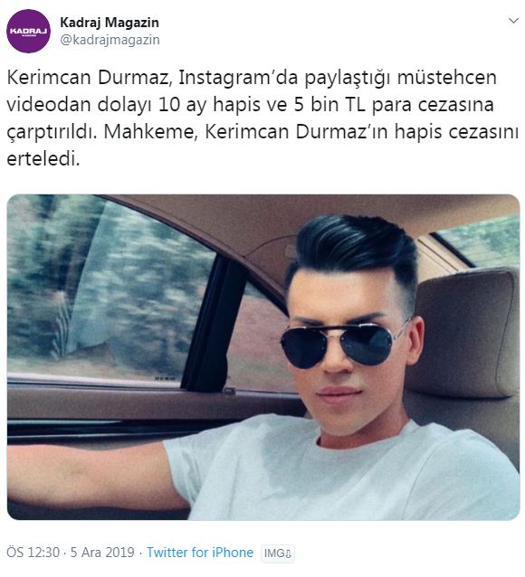Click the small arrow inside IMG badge
Image resolution: width=525 pixels, height=577 pixels.
pos(289,553)
